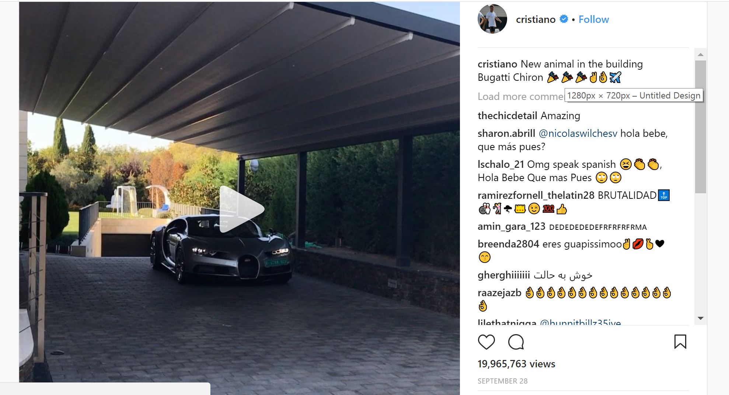The width and height of the screenshot is (729, 395).
Task: Open ramirezfornell_thelatin28 profile
Action: pos(536,195)
